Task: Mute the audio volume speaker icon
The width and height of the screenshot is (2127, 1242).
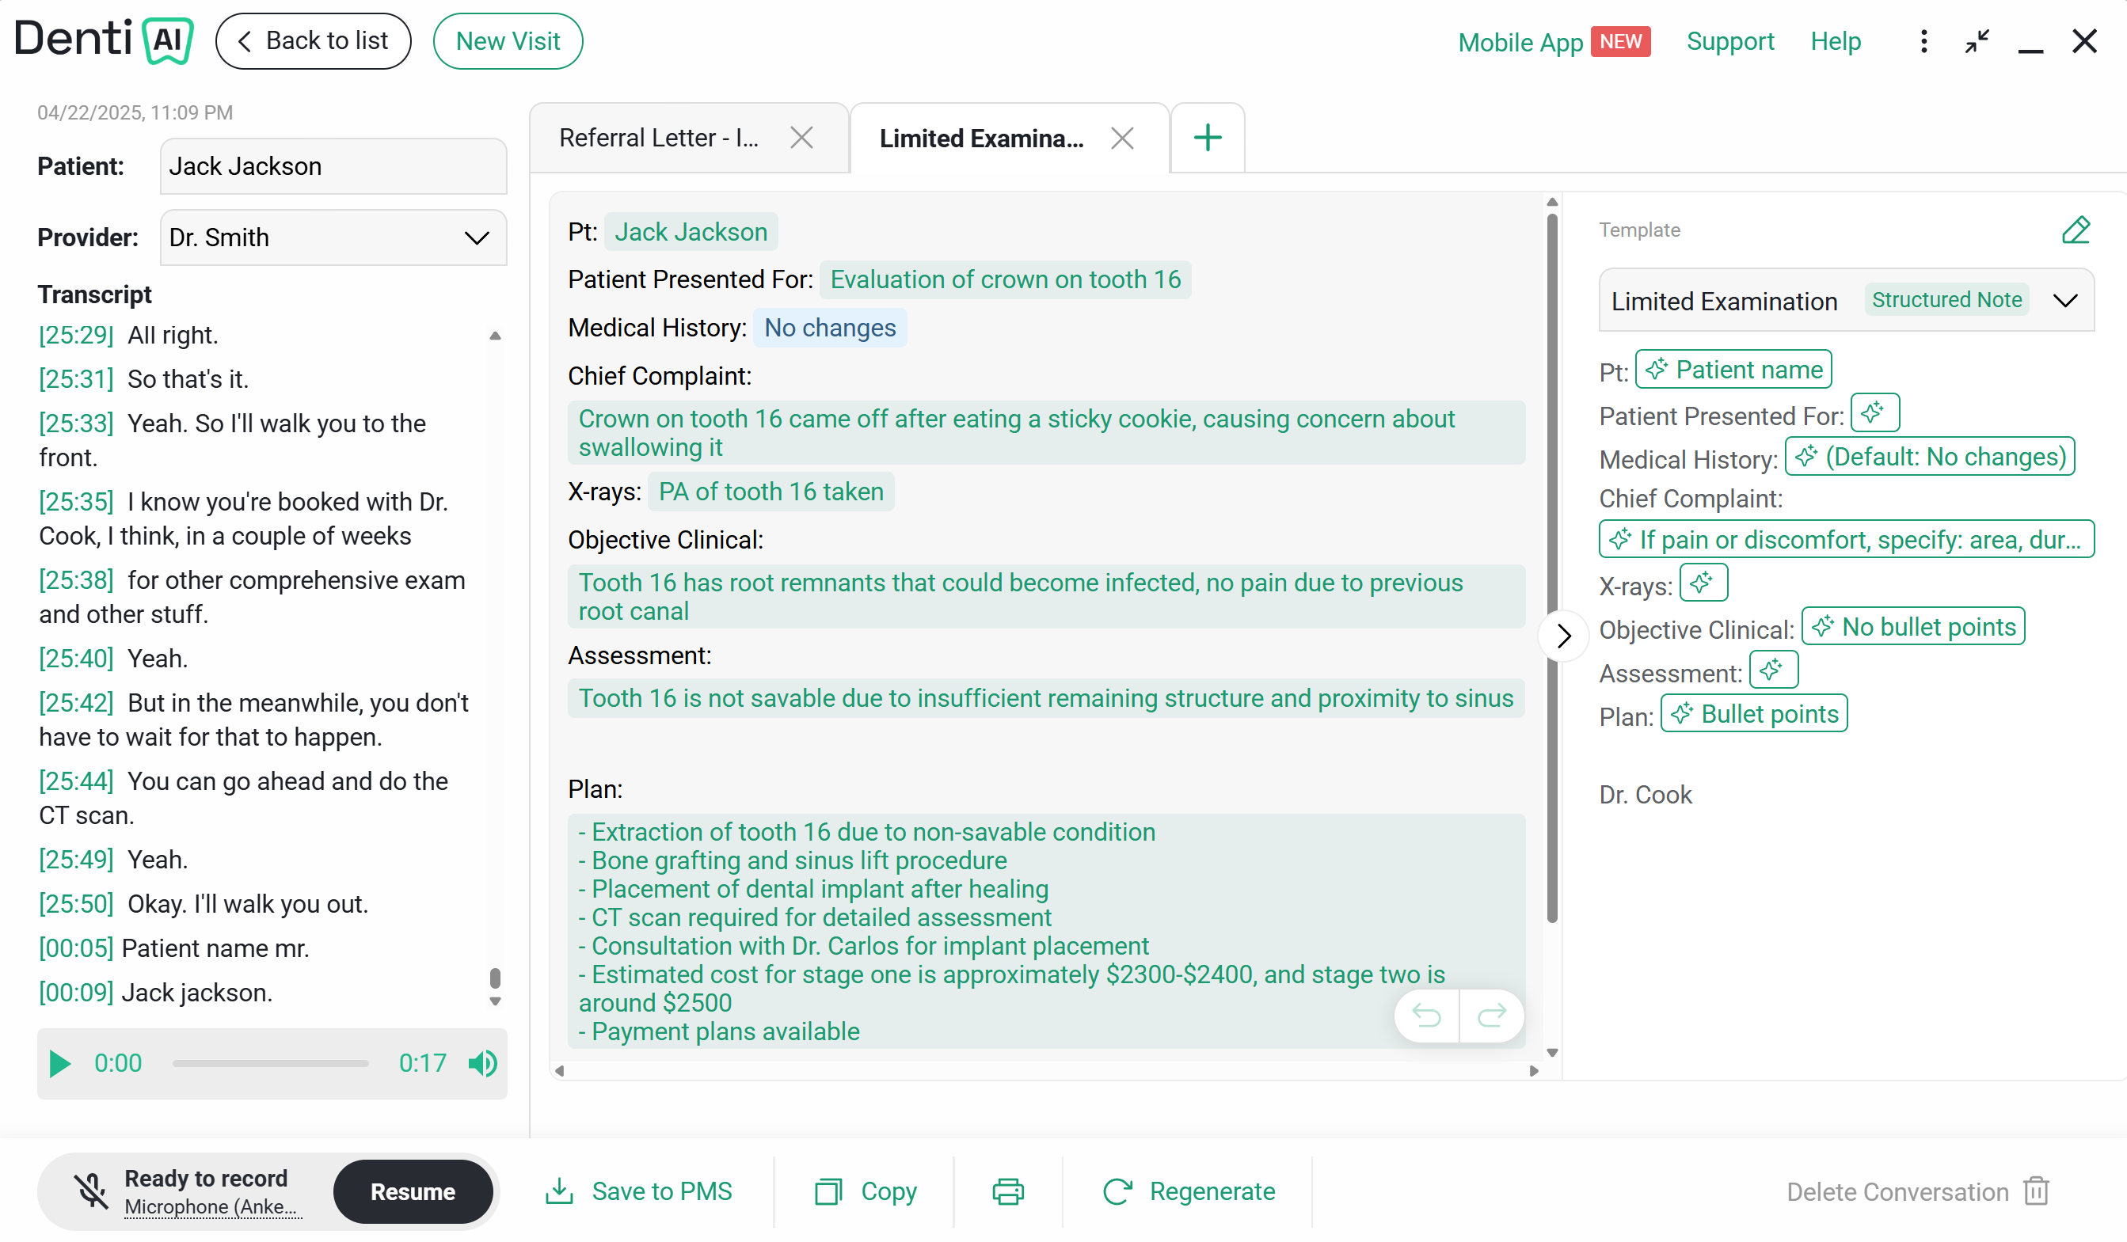Action: click(483, 1063)
